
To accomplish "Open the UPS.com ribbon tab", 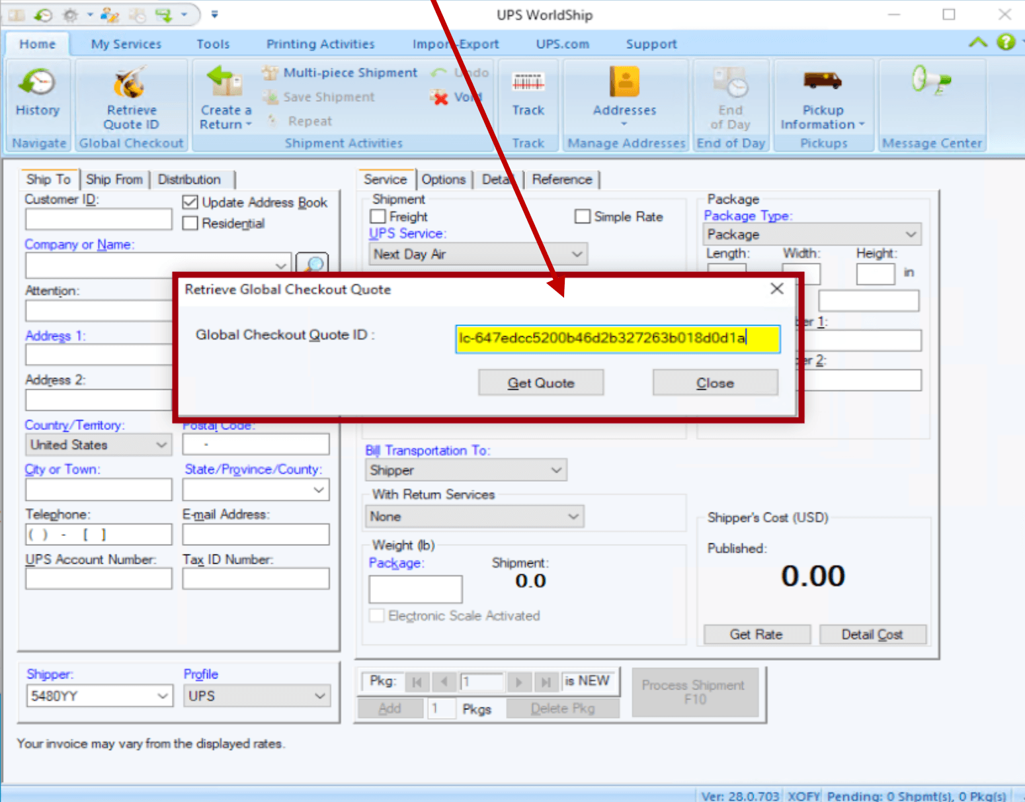I will point(562,44).
